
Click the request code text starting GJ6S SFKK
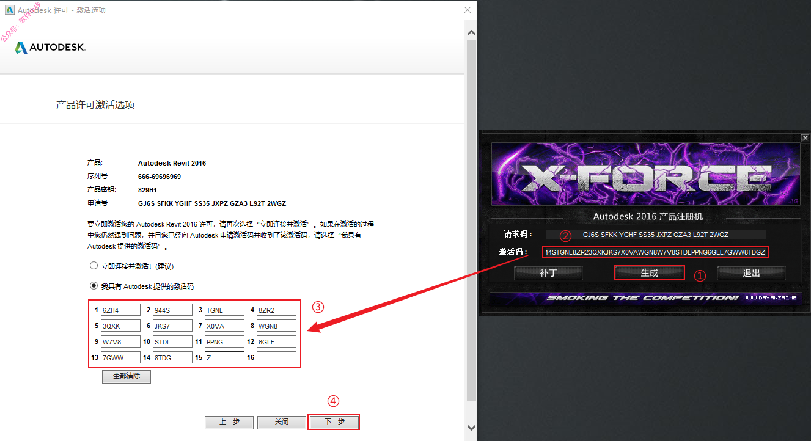click(x=212, y=203)
